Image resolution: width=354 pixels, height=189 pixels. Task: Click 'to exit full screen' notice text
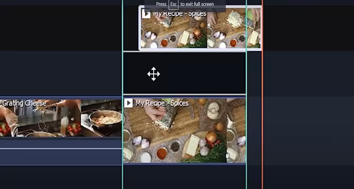click(197, 4)
